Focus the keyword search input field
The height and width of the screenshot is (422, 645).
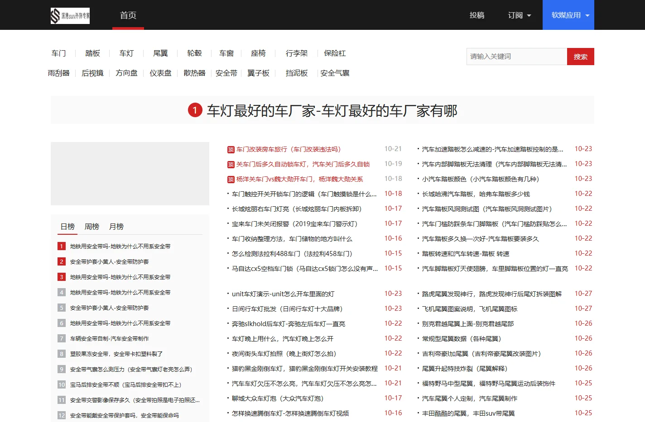pos(517,57)
